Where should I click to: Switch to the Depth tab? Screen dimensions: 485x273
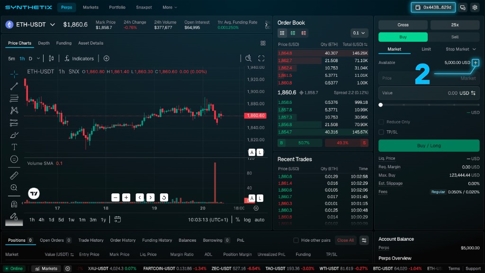[44, 43]
